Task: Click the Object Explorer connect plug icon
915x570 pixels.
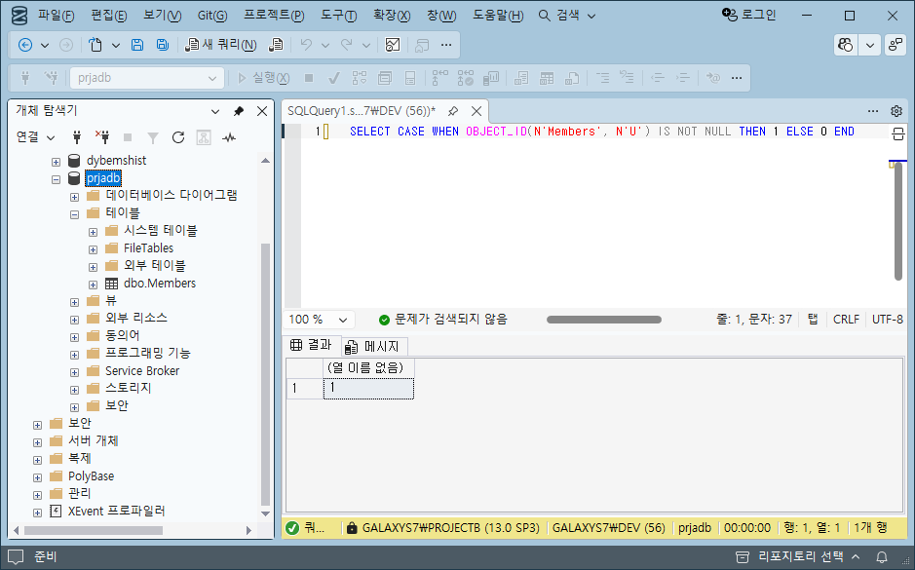Action: pos(76,137)
